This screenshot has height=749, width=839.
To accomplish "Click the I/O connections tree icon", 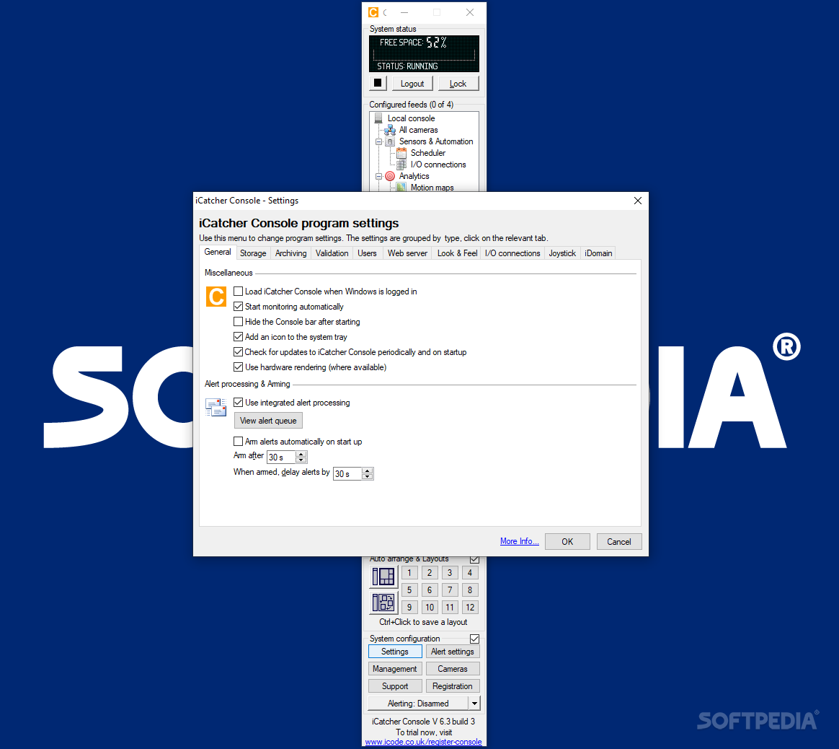I will [401, 165].
